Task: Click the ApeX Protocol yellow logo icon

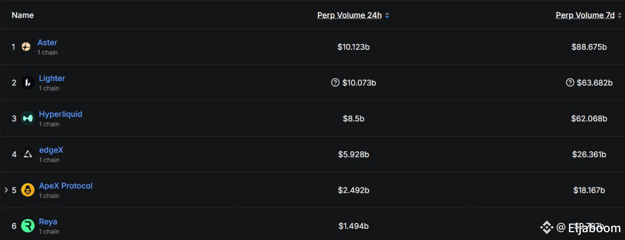Action: [x=28, y=190]
